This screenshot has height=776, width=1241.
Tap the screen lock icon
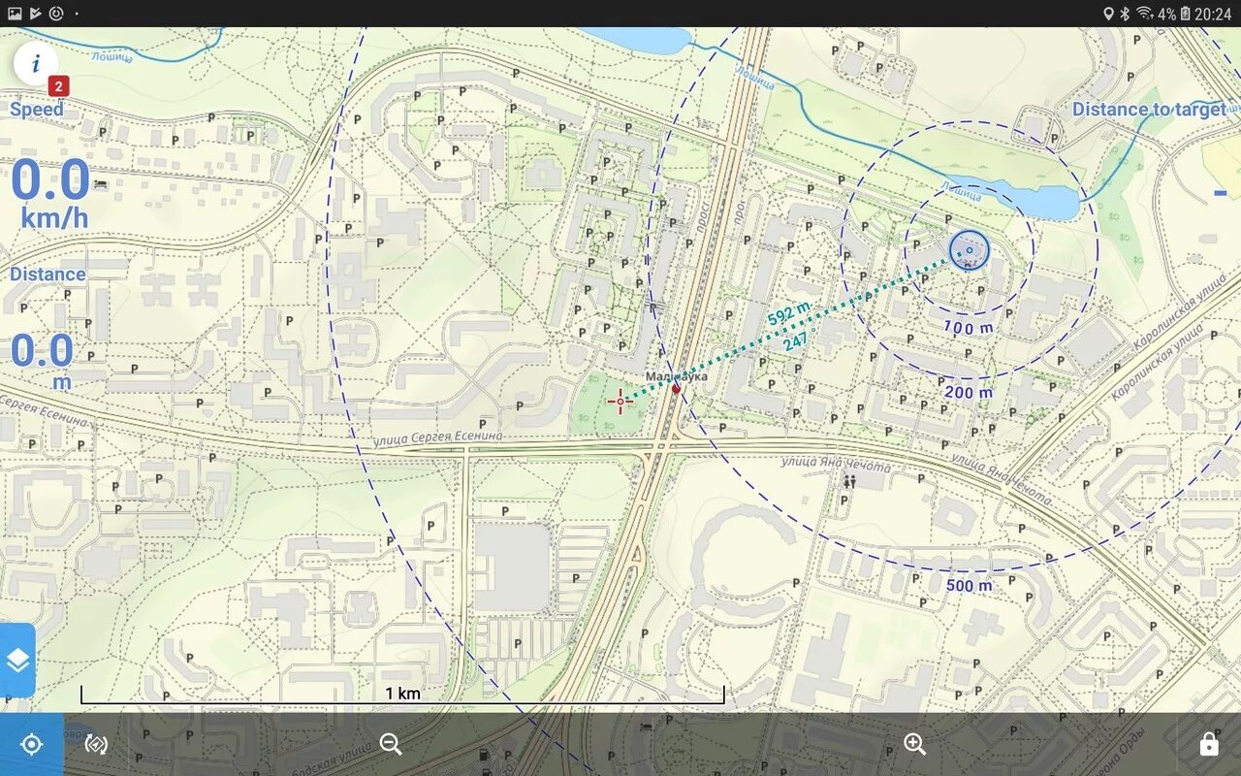(x=1209, y=744)
